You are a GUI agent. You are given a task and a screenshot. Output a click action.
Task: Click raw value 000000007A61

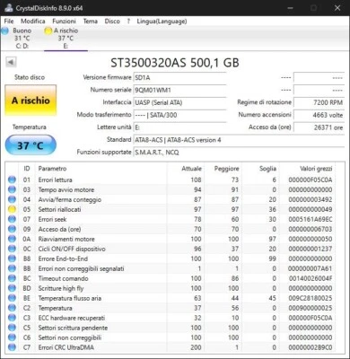point(311,268)
